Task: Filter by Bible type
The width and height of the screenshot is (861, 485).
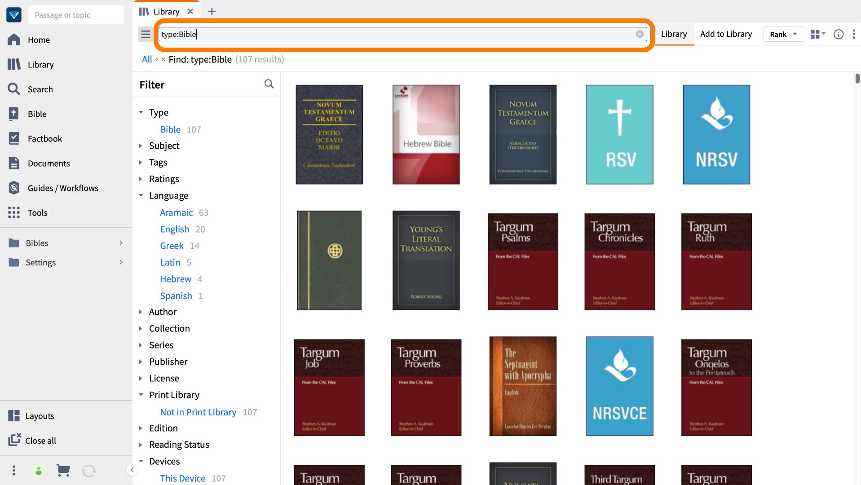Action: 170,129
